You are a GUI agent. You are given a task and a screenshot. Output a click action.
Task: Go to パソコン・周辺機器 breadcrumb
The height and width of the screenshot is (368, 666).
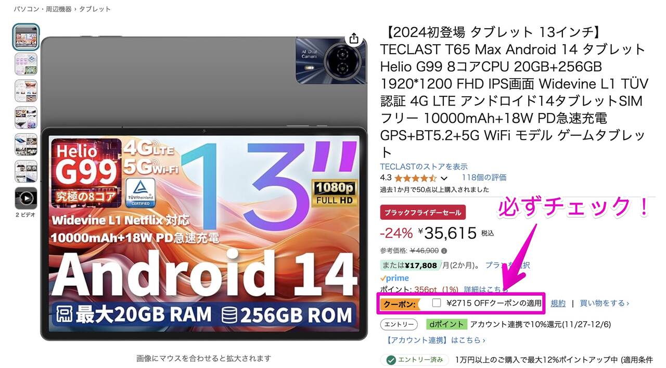pos(42,9)
